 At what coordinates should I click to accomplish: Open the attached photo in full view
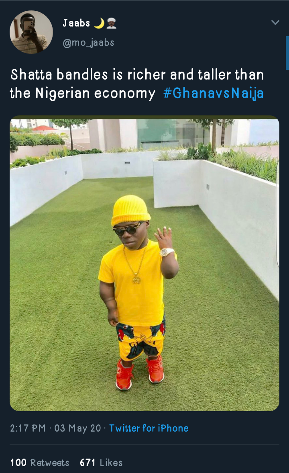(x=144, y=263)
